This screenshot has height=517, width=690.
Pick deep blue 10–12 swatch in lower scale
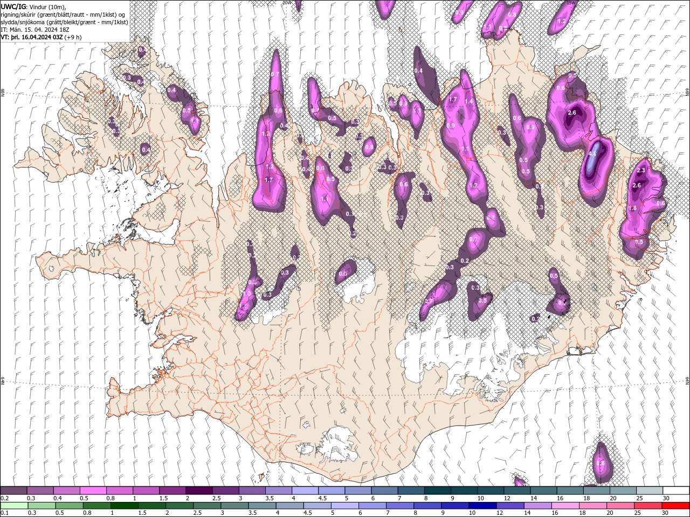click(483, 506)
